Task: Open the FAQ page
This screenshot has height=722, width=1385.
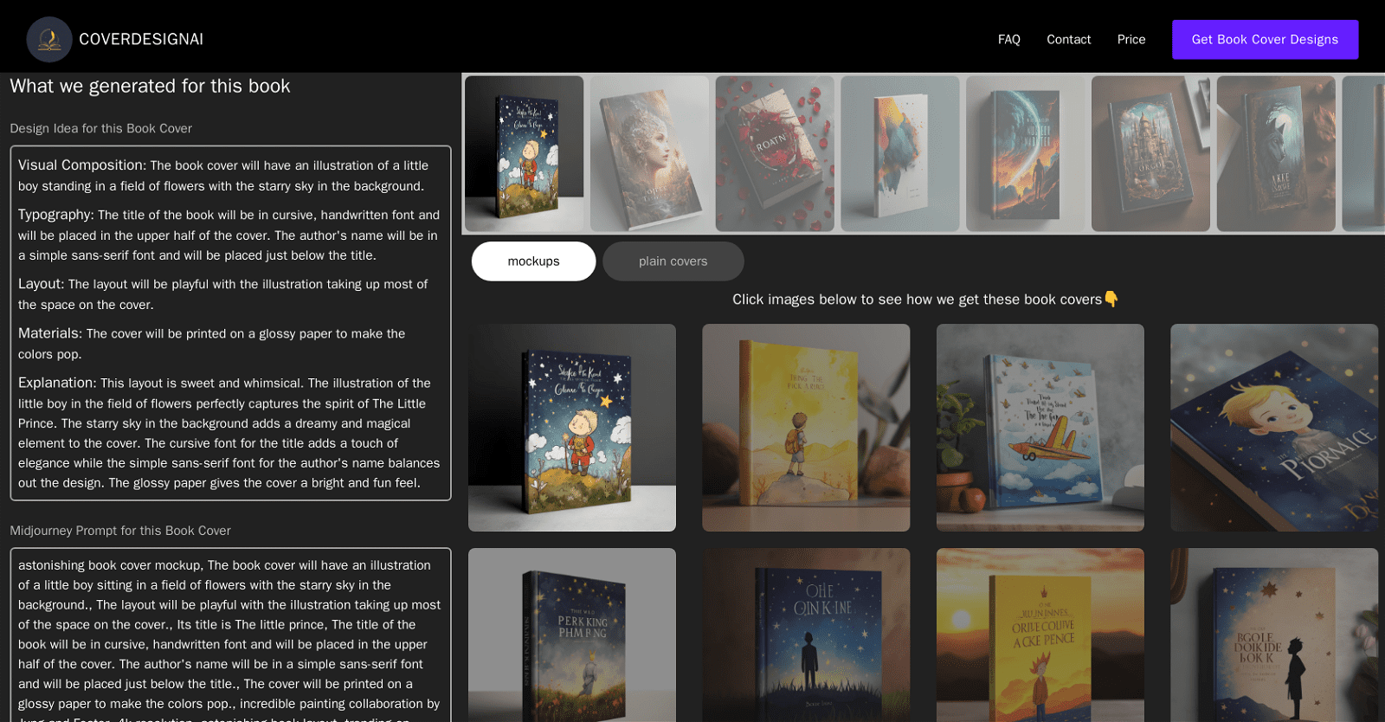Action: click(x=1008, y=39)
